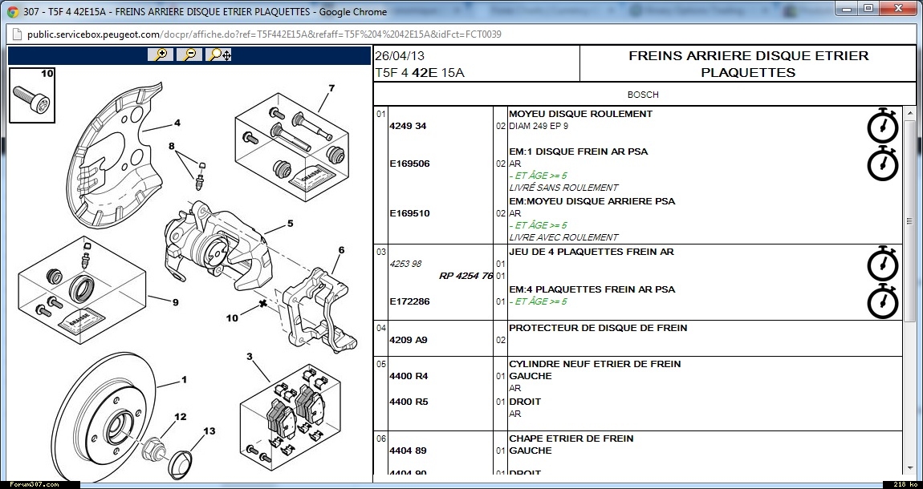Select the bolt 10 thumbnail image
Viewport: 923px width, 489px height.
tap(32, 95)
